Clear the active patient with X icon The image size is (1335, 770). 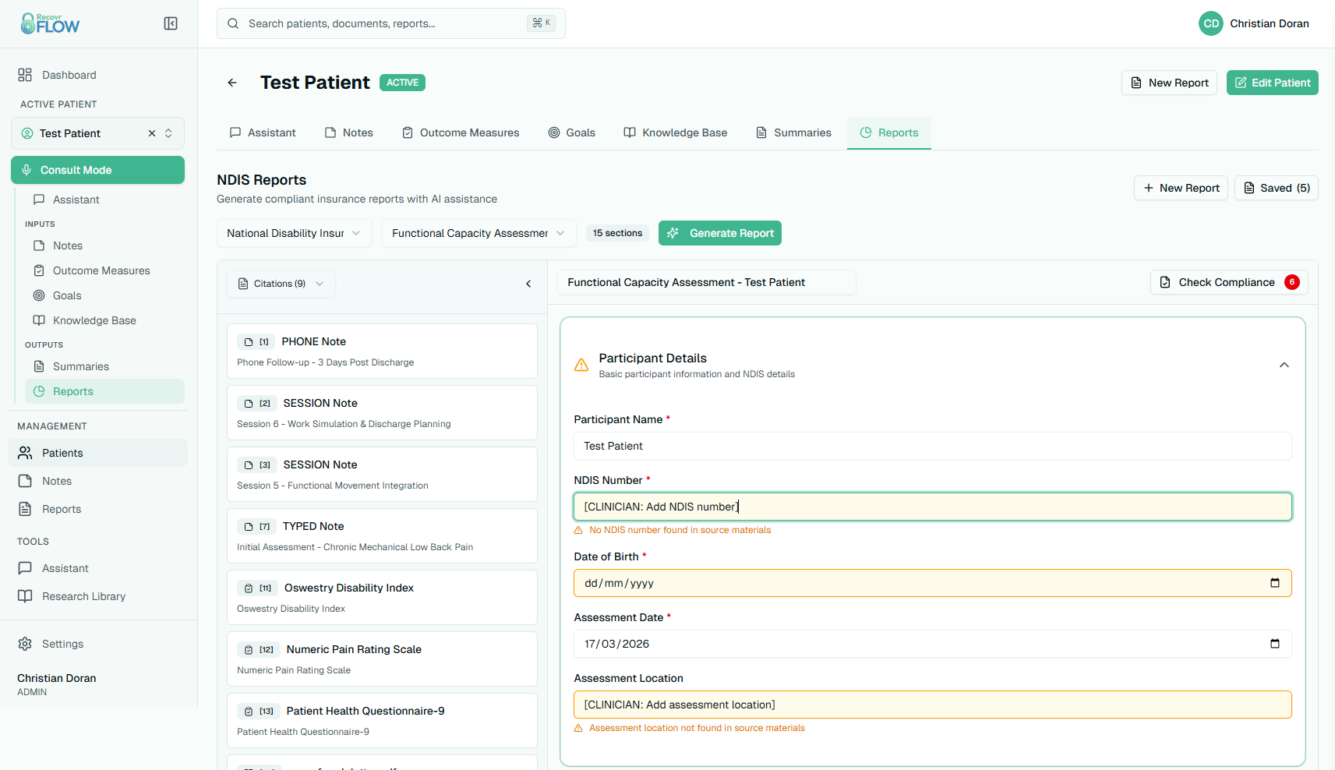[x=152, y=133]
